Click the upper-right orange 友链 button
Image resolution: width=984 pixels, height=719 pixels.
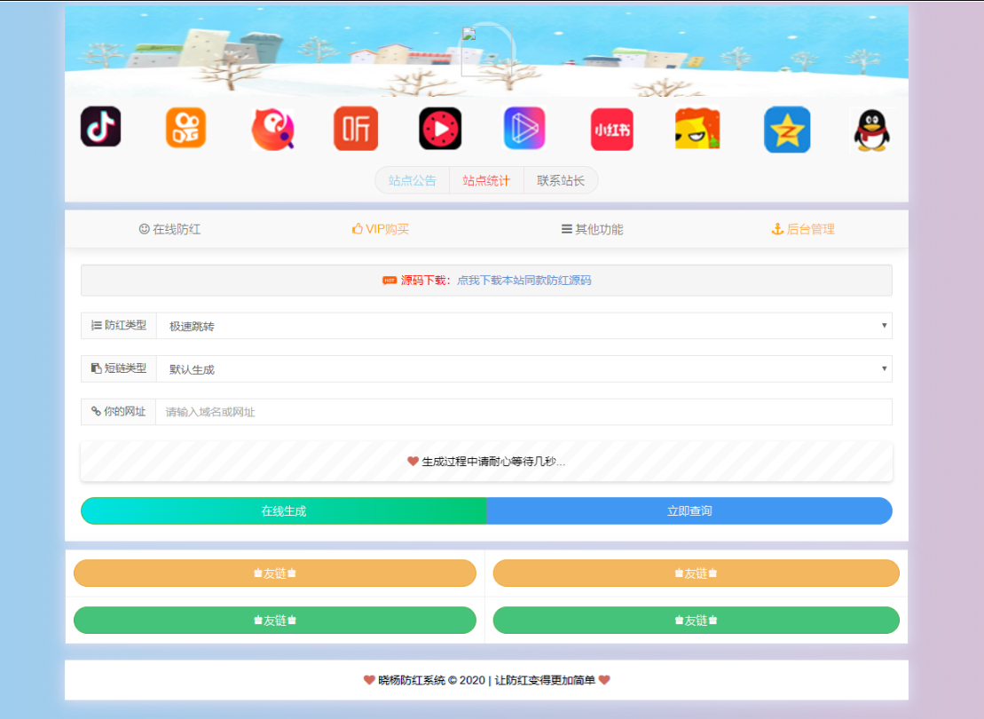pos(696,573)
